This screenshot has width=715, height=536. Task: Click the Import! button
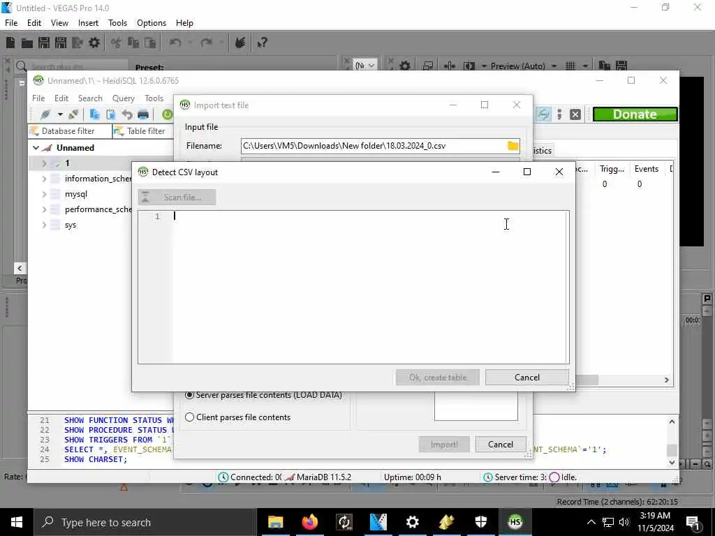(x=443, y=445)
